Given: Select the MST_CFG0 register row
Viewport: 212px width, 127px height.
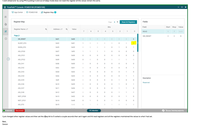Looking at the screenshot, I should pos(74,96).
